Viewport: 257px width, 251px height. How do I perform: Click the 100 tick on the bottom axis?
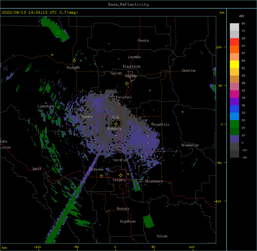(192, 247)
